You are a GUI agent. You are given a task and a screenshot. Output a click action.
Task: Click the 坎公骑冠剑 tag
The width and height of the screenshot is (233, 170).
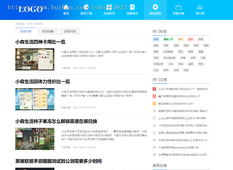[x=170, y=58]
